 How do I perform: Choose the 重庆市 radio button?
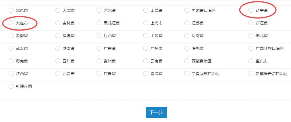[251, 61]
